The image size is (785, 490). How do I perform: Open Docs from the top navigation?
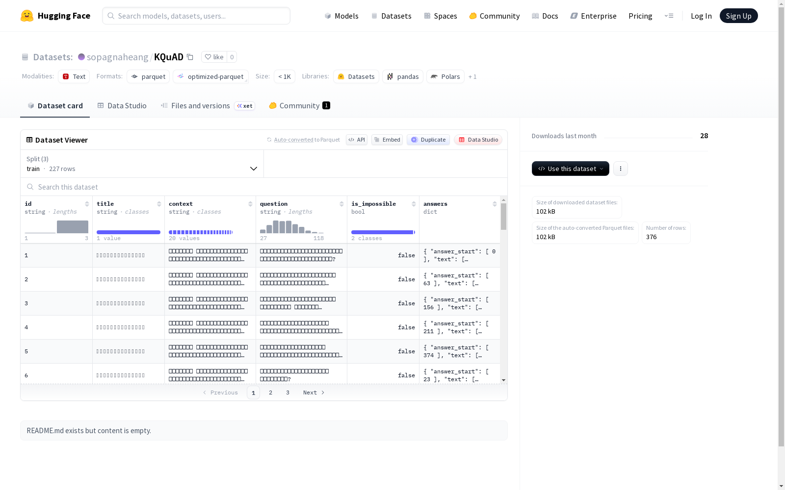click(x=545, y=16)
